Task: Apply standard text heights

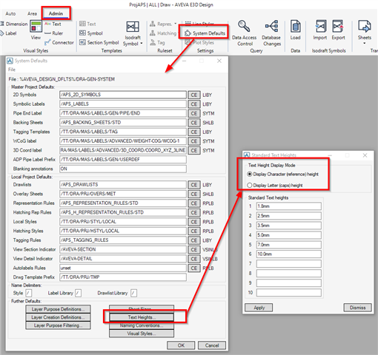Action: coord(259,308)
